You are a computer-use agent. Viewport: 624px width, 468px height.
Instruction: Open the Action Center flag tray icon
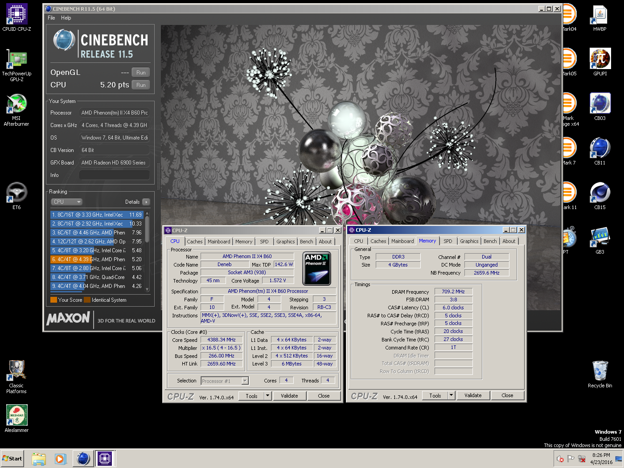571,459
